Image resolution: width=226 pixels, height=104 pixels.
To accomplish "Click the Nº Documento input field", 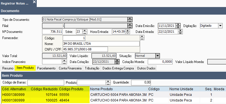I will coord(52,32).
